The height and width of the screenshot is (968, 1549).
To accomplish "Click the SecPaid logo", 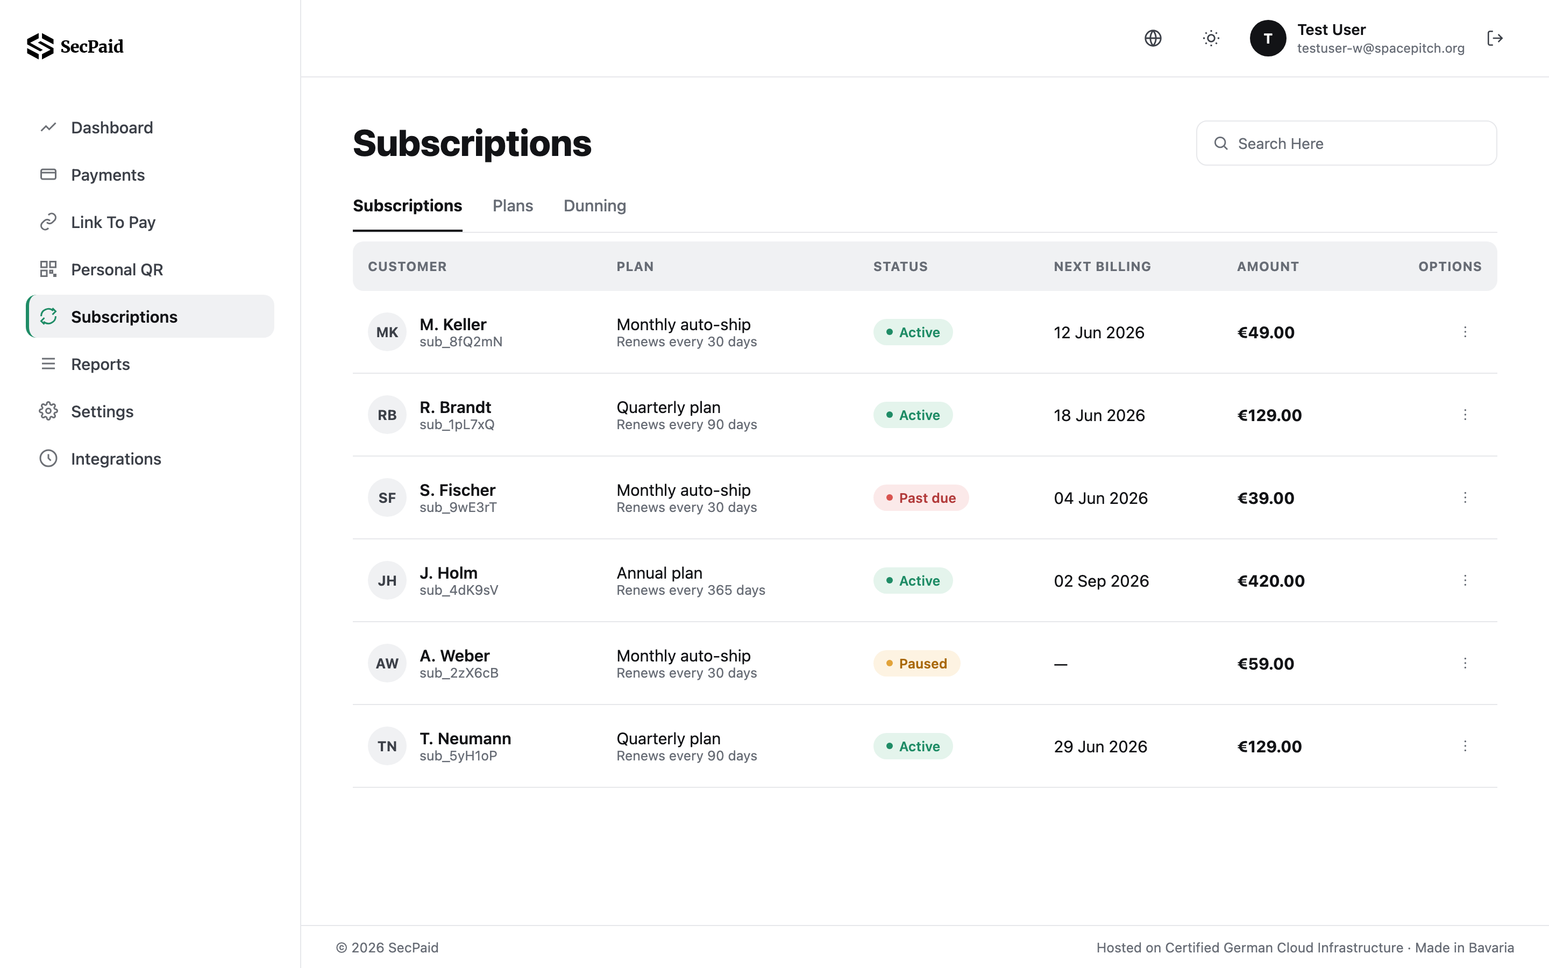I will coord(75,46).
